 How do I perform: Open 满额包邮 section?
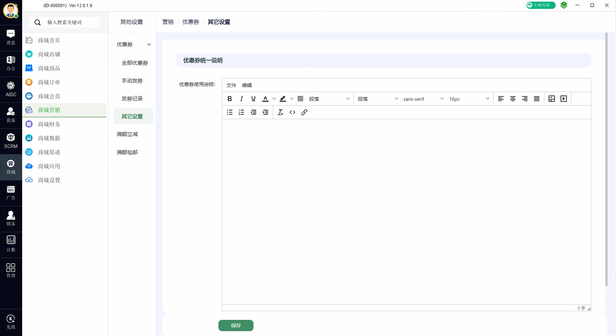click(x=127, y=152)
